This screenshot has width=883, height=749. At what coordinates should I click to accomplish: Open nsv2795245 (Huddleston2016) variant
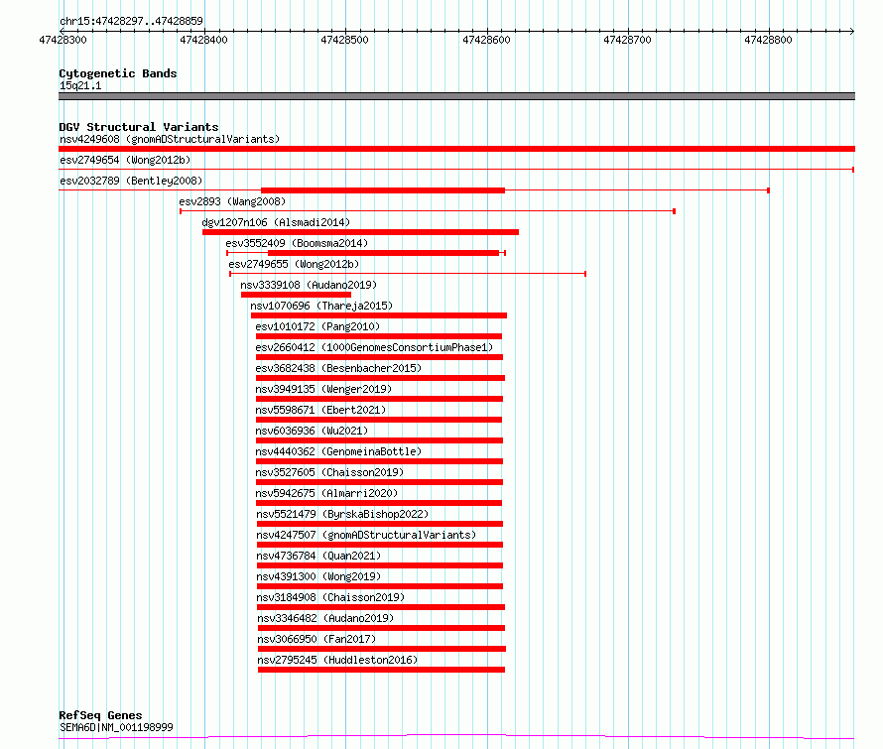tap(338, 660)
